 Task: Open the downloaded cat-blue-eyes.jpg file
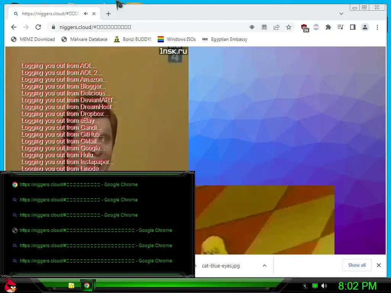coord(221,266)
